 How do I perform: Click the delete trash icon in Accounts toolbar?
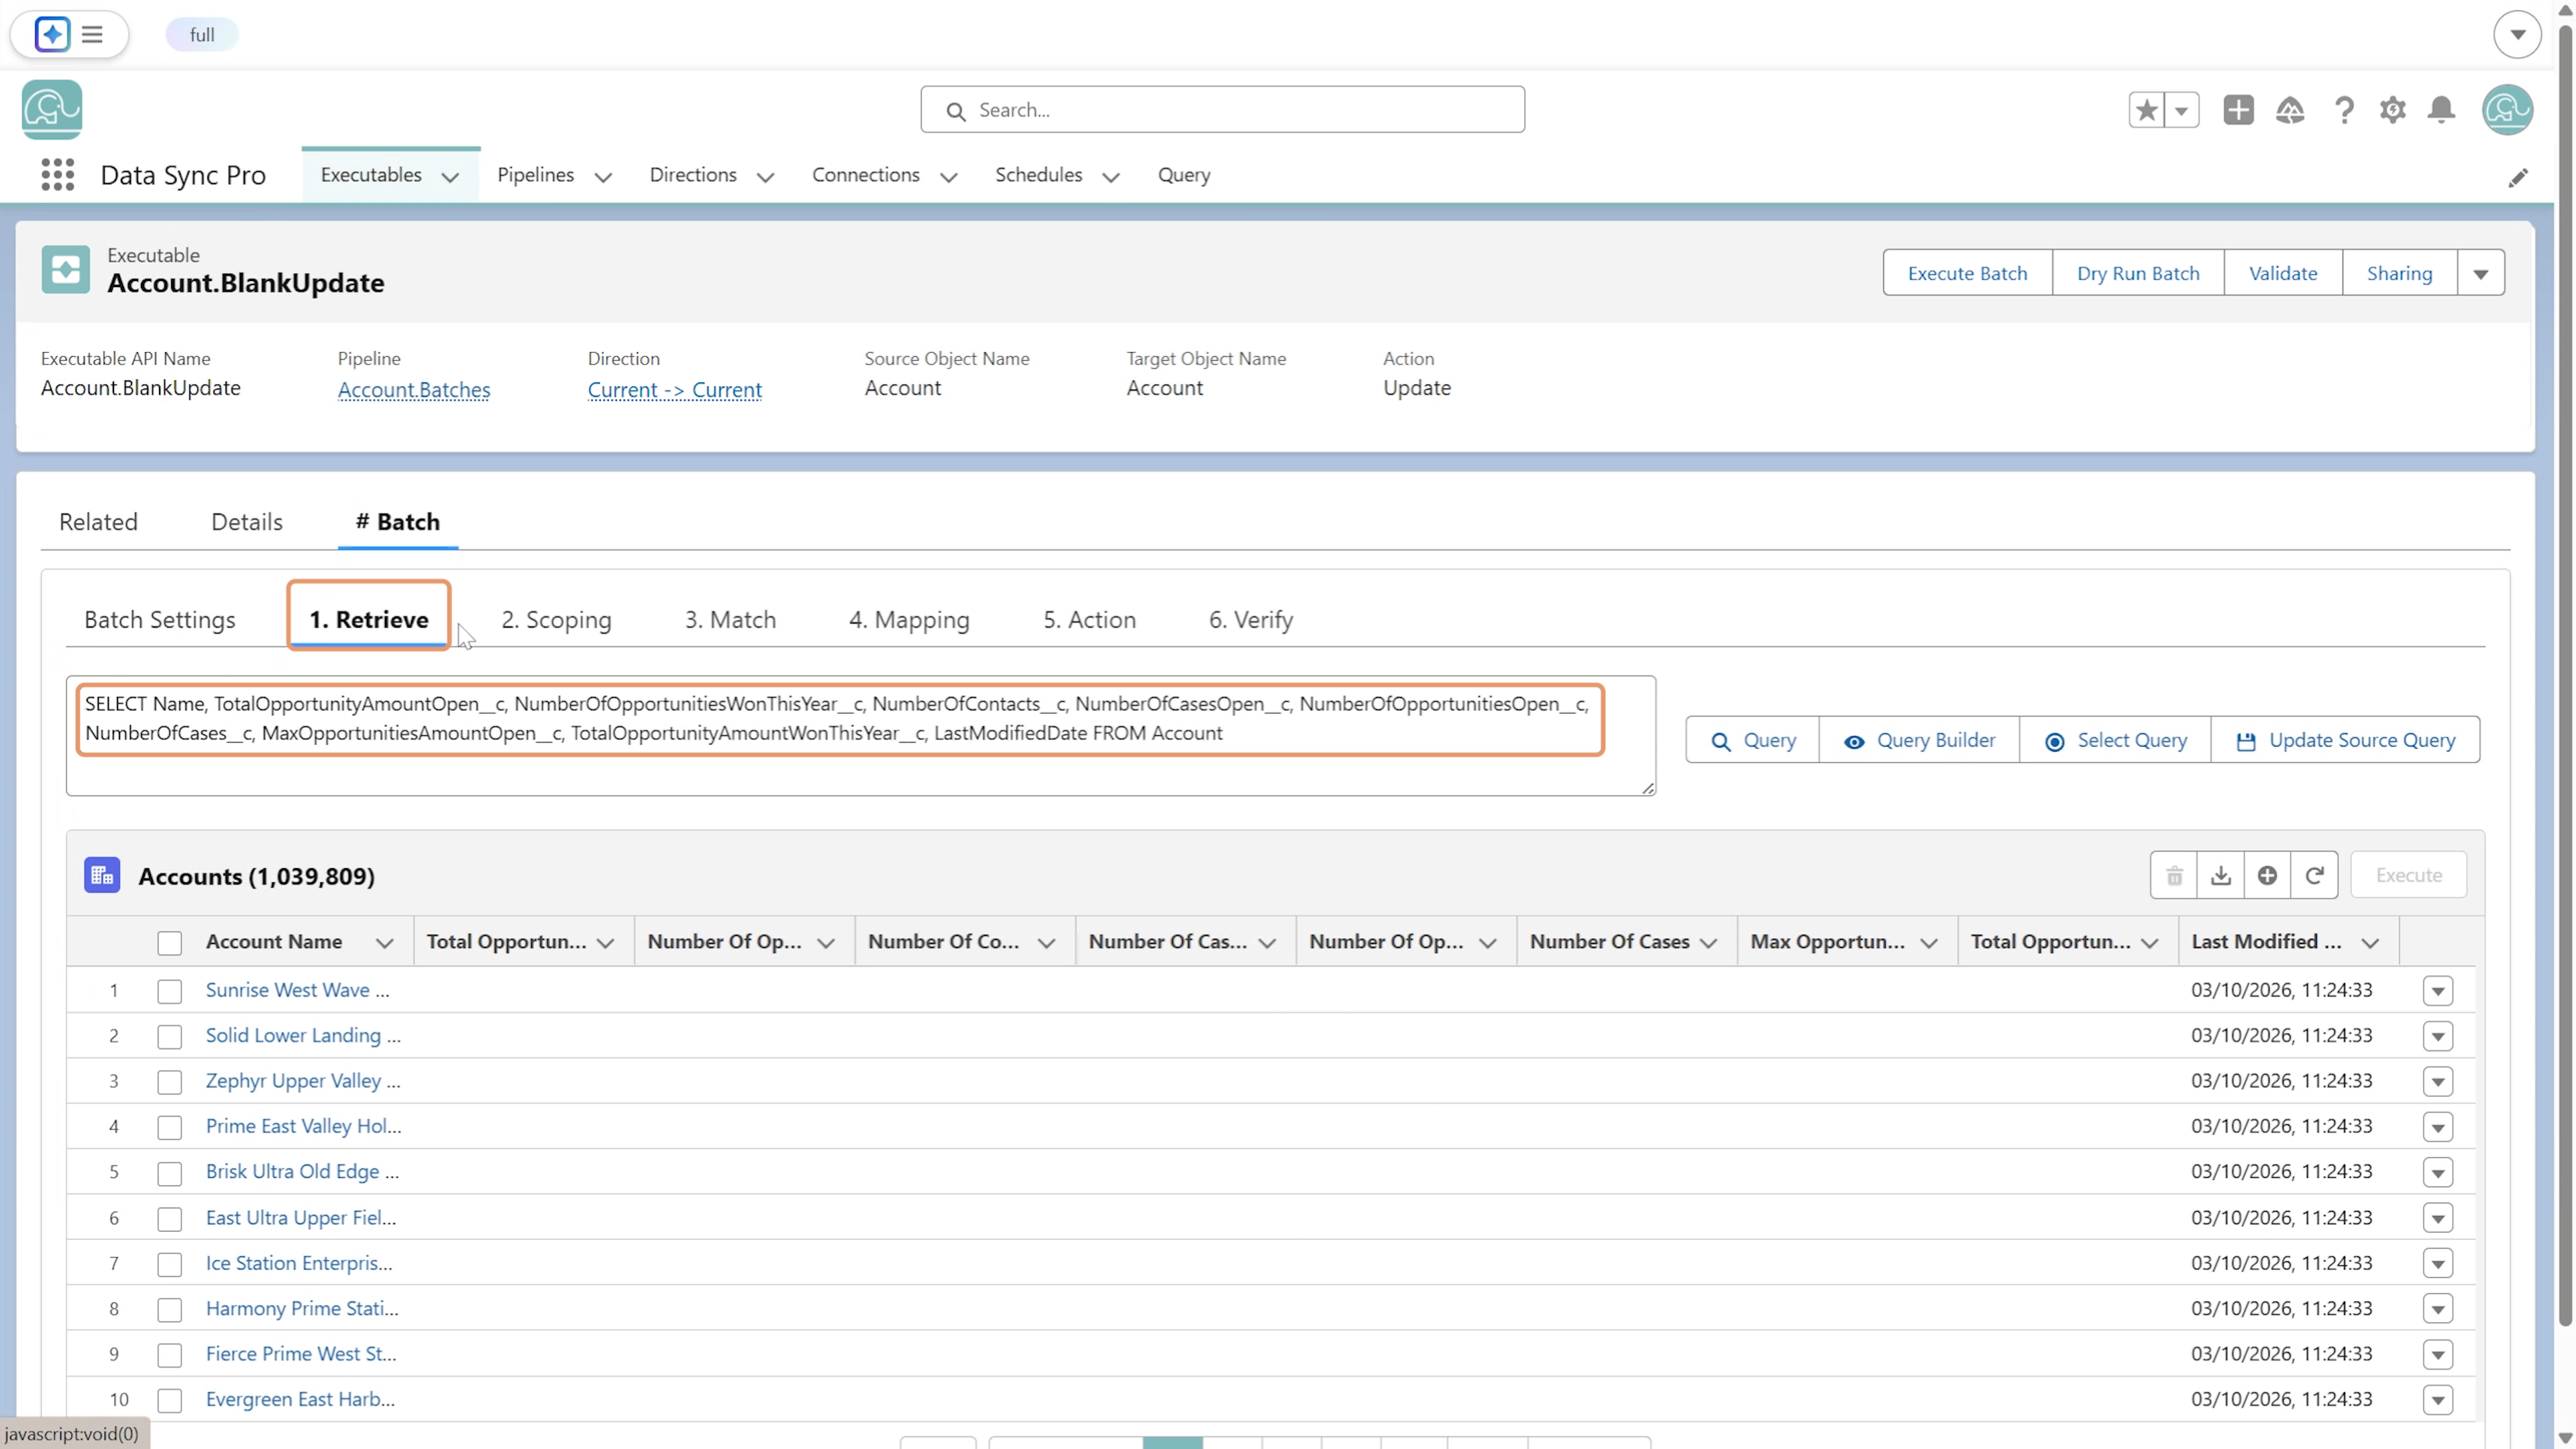click(x=2174, y=875)
